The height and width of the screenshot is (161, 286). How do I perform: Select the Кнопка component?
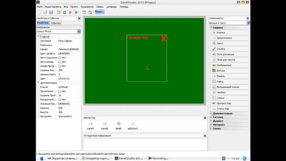click(x=229, y=33)
